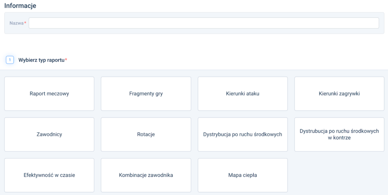The width and height of the screenshot is (388, 195).
Task: Choose the Rotacje report card
Action: coord(146,135)
